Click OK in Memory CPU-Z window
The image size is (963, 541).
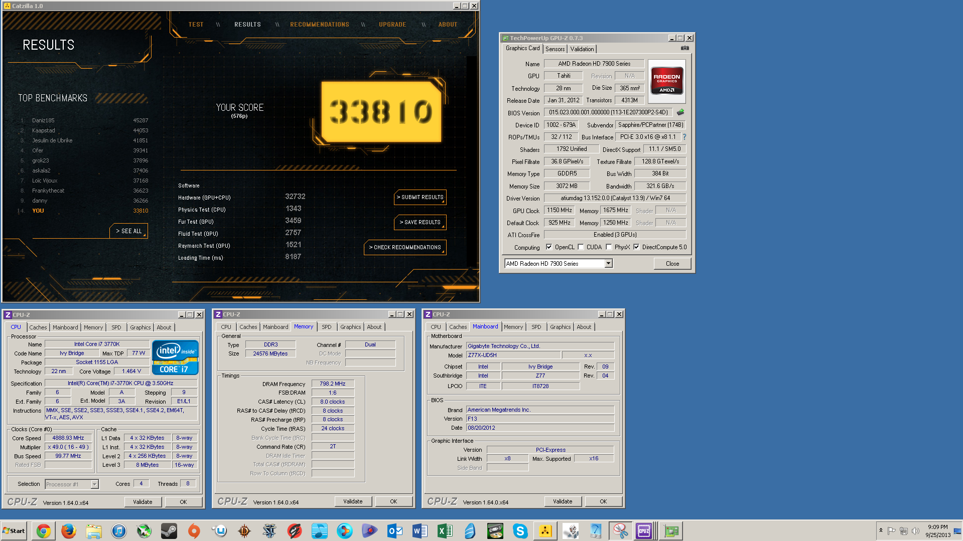pos(393,501)
